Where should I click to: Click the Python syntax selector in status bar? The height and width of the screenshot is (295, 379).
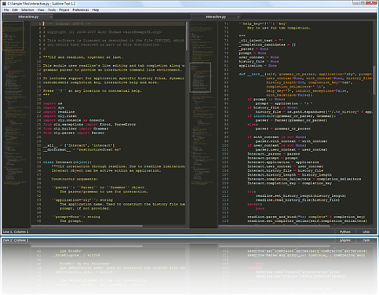[x=345, y=231]
